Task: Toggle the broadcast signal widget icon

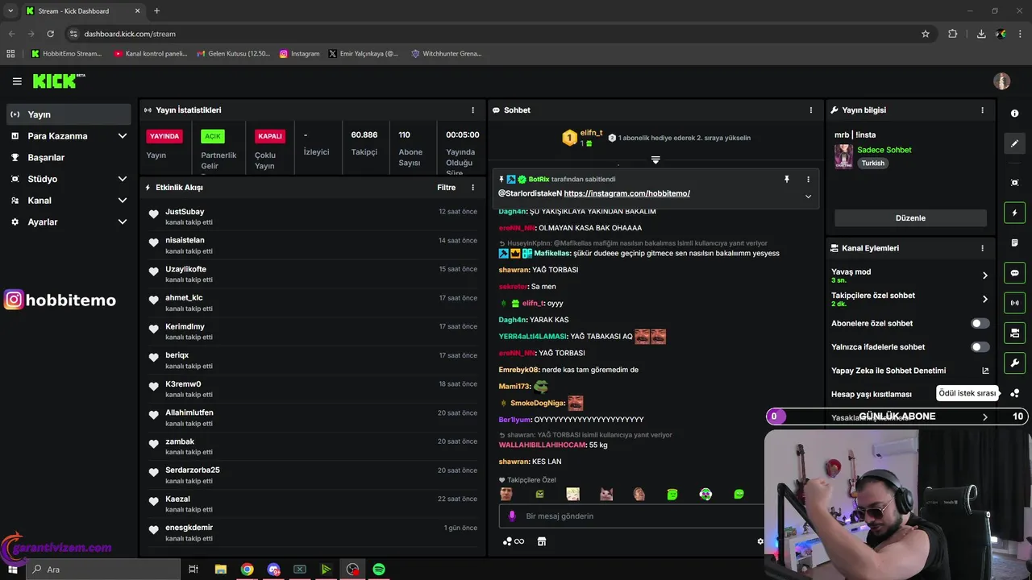Action: tap(1015, 303)
